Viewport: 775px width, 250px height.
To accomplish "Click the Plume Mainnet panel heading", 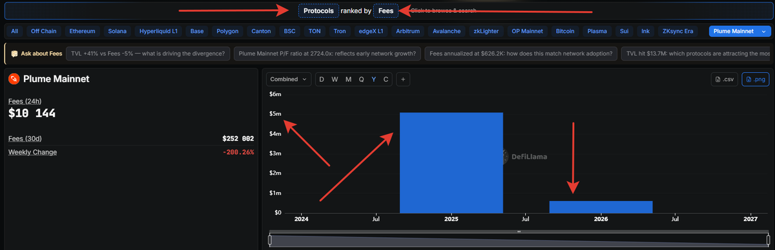I will [x=56, y=79].
